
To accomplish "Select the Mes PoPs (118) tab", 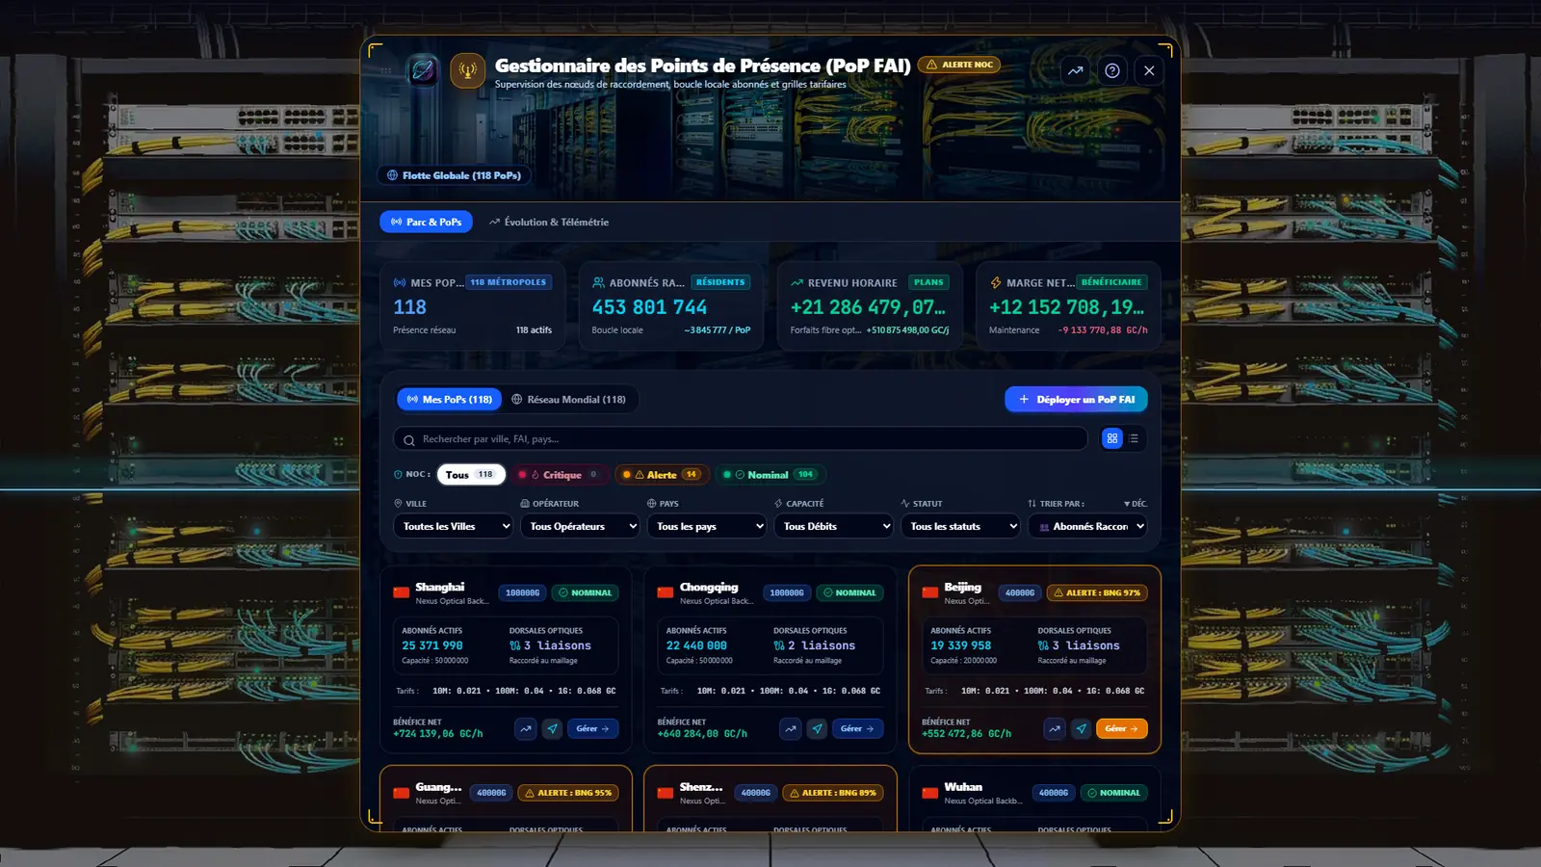I will click(450, 399).
